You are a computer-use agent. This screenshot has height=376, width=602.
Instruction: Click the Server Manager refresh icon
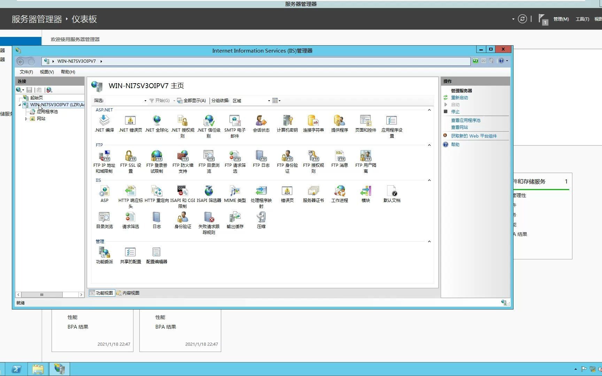pos(522,19)
